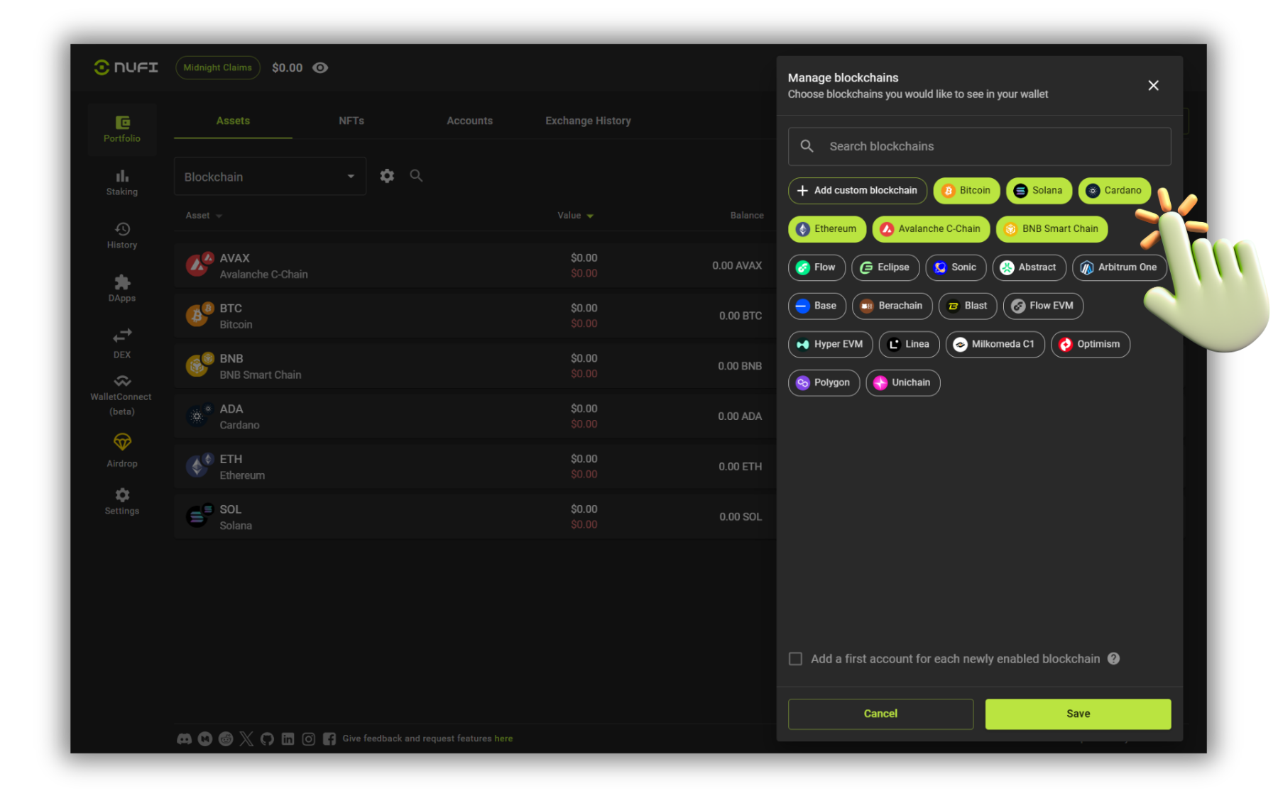Focus the Search blockchains field
The height and width of the screenshot is (798, 1278).
pos(979,146)
